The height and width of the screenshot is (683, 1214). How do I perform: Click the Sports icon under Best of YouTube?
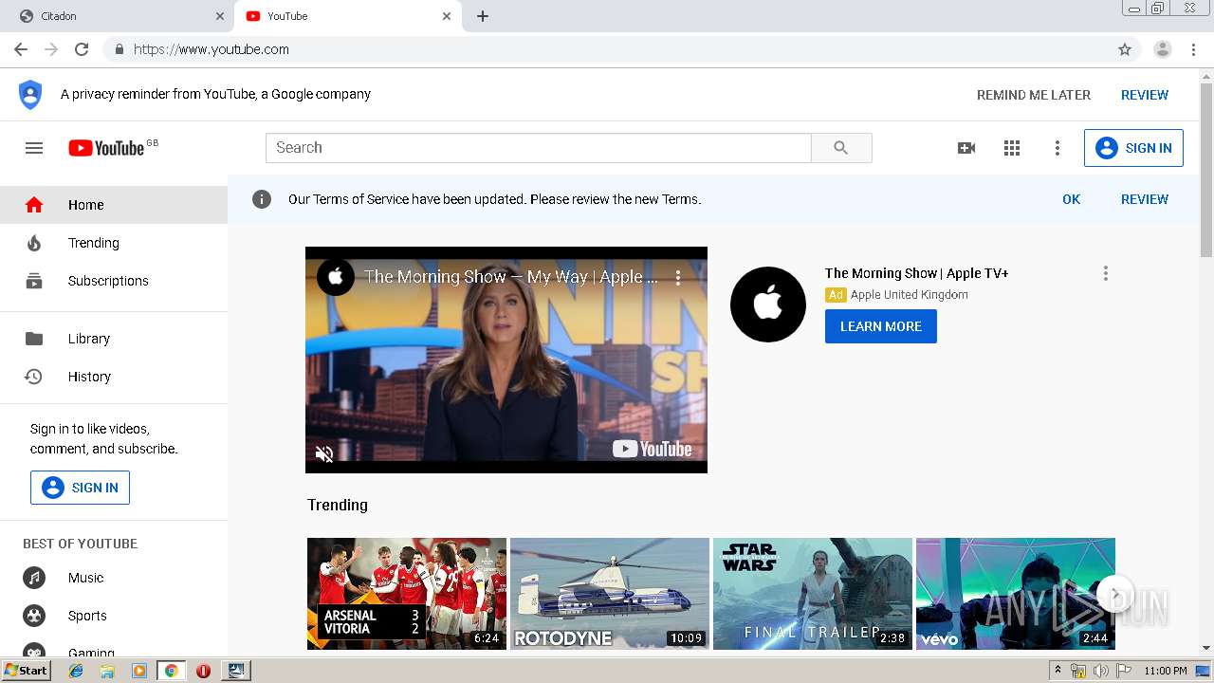34,616
